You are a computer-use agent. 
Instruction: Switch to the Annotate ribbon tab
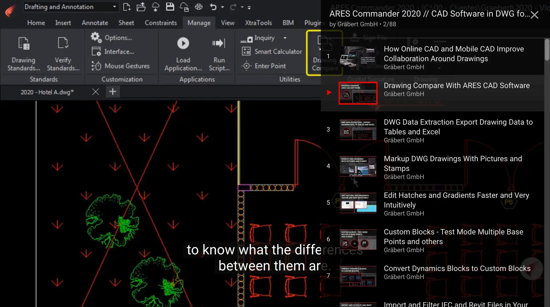click(x=95, y=23)
